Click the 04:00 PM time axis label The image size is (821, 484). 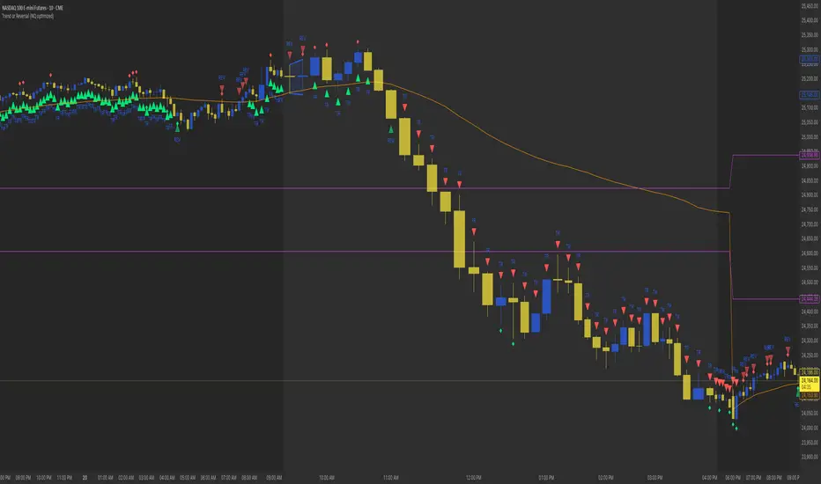point(709,478)
